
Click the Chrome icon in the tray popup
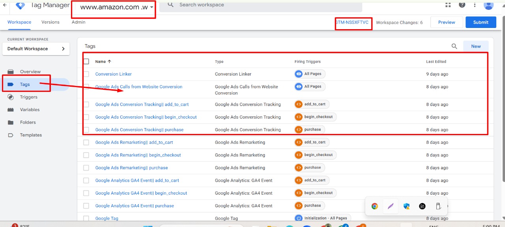coord(375,206)
